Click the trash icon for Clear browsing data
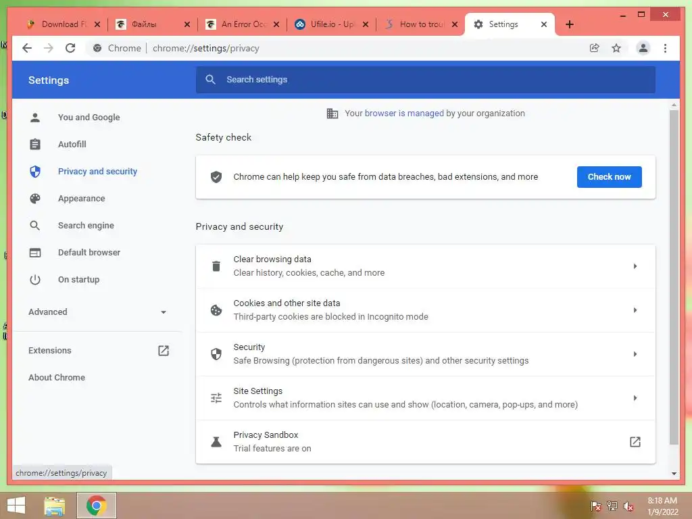Image resolution: width=692 pixels, height=519 pixels. click(216, 266)
